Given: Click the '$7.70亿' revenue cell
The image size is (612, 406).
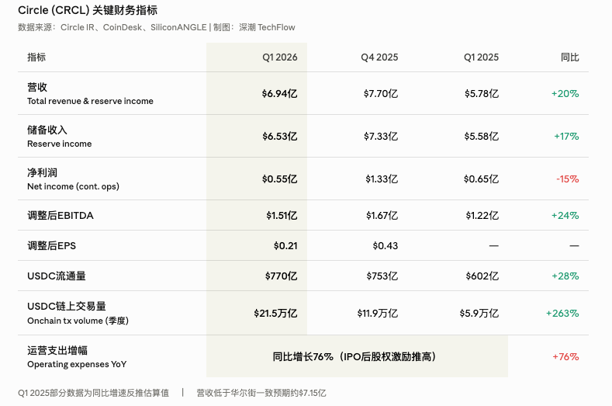Looking at the screenshot, I should pos(381,94).
